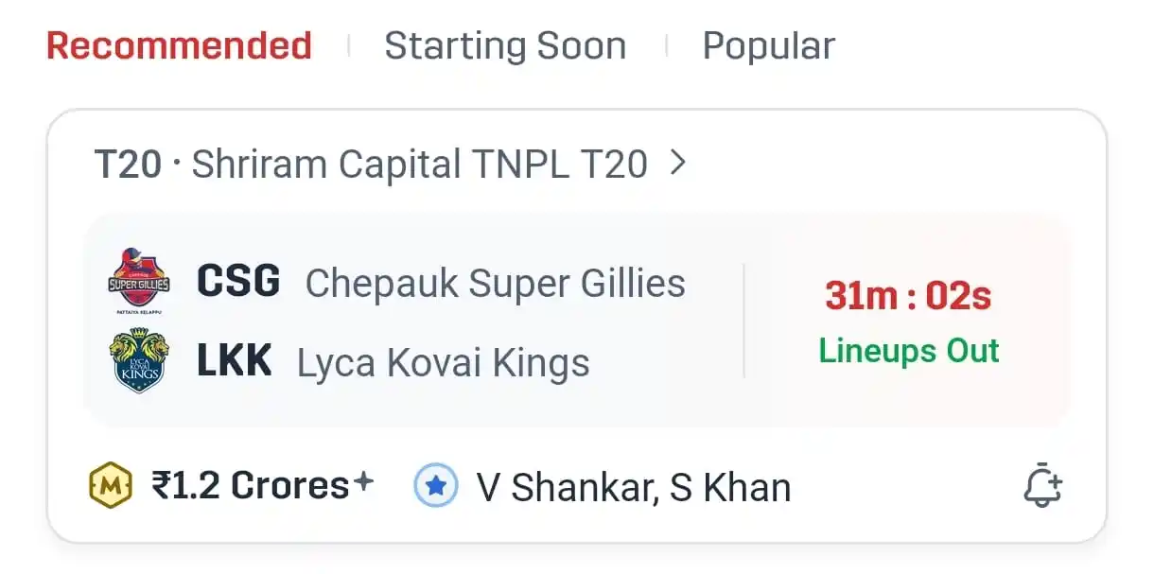1154x574 pixels.
Task: Open the Shriram Capital TNPL T20 series link
Action: pos(420,165)
